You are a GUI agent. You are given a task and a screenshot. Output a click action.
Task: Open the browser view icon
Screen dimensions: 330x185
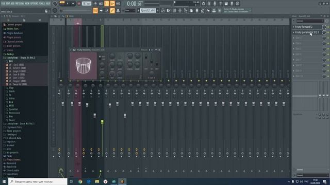[x=186, y=10]
